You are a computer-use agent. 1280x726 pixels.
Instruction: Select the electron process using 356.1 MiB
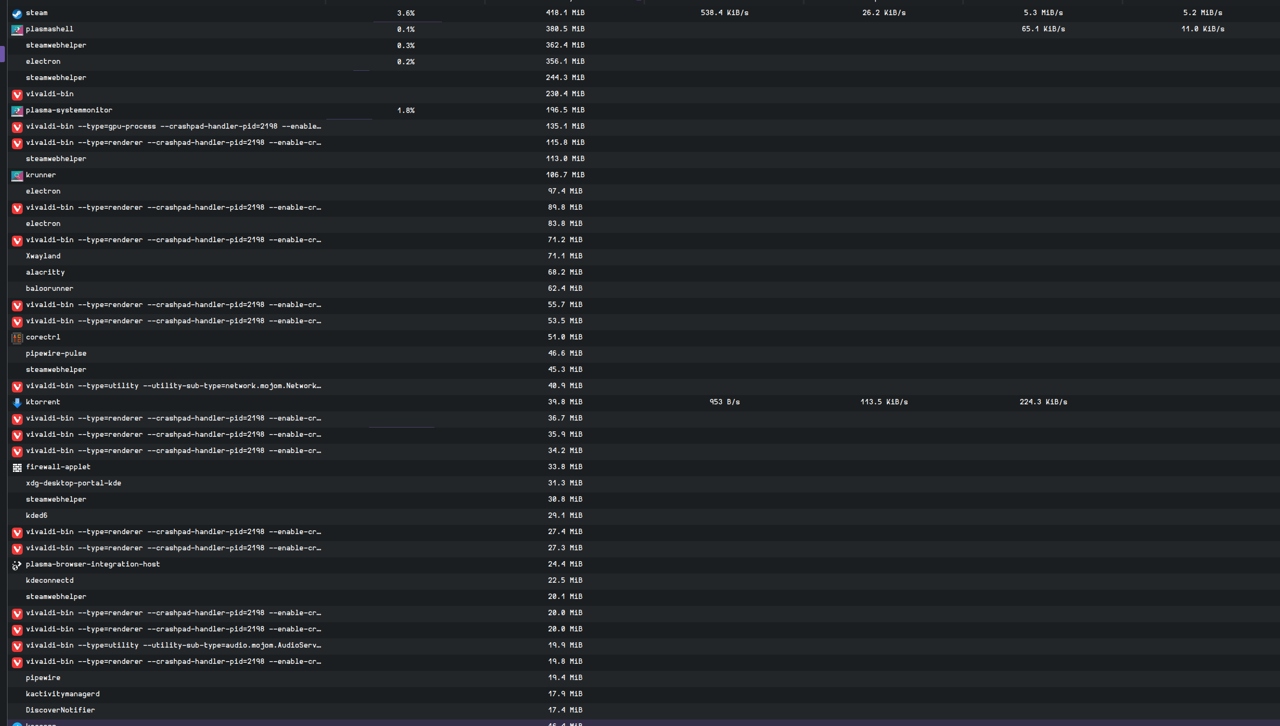click(43, 61)
